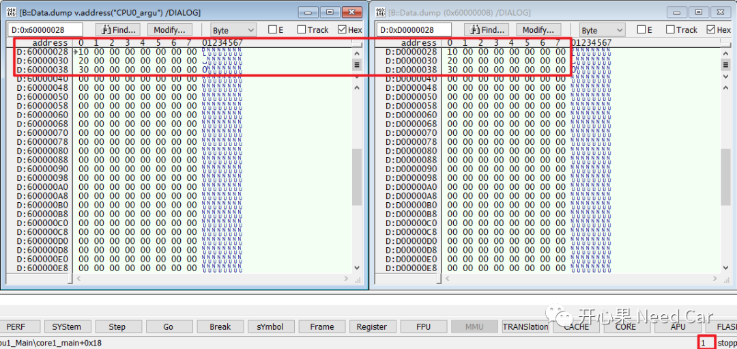Click the left Data.dump window title icon
737x349 pixels.
coord(12,12)
